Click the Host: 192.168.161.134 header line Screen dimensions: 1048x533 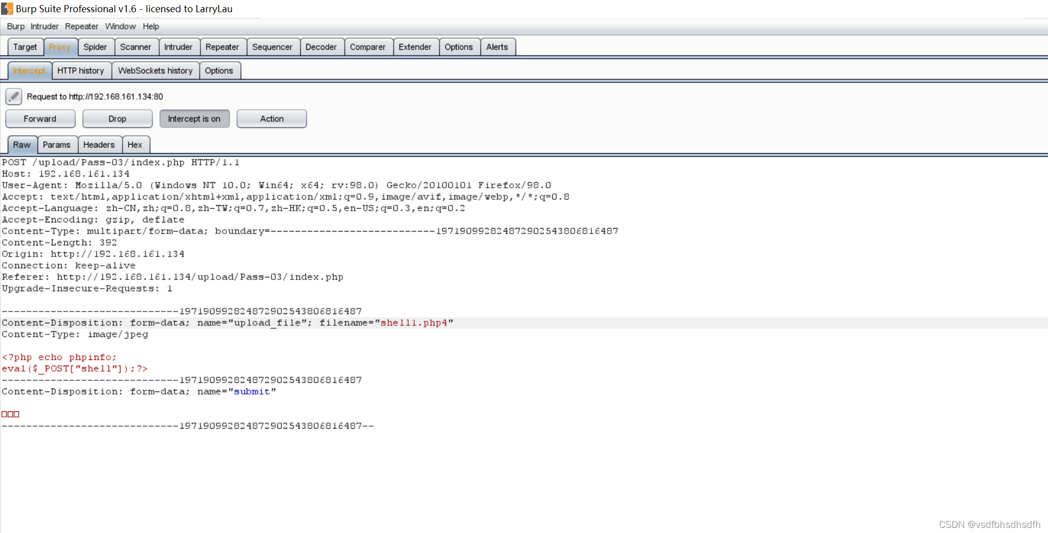coord(66,174)
